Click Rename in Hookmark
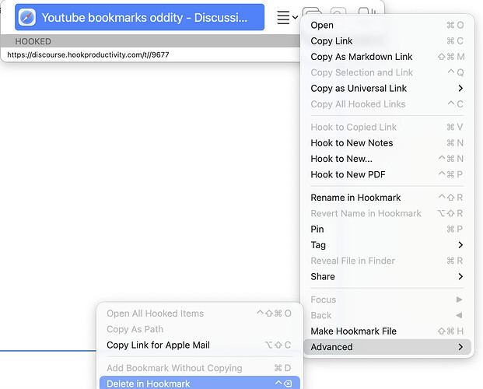Image resolution: width=483 pixels, height=389 pixels. 355,198
